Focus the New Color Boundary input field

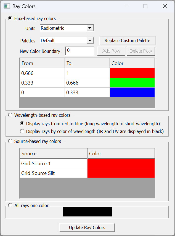(80, 51)
